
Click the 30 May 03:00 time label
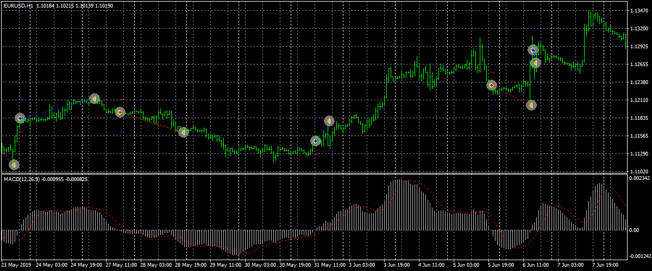point(261,266)
